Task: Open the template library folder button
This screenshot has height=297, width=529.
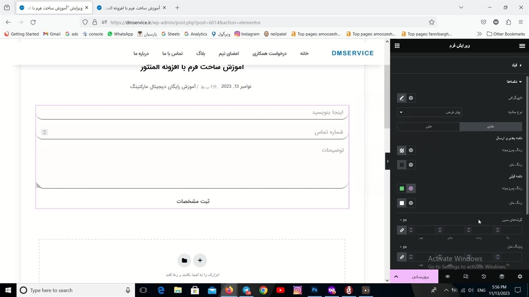Action: [184, 260]
